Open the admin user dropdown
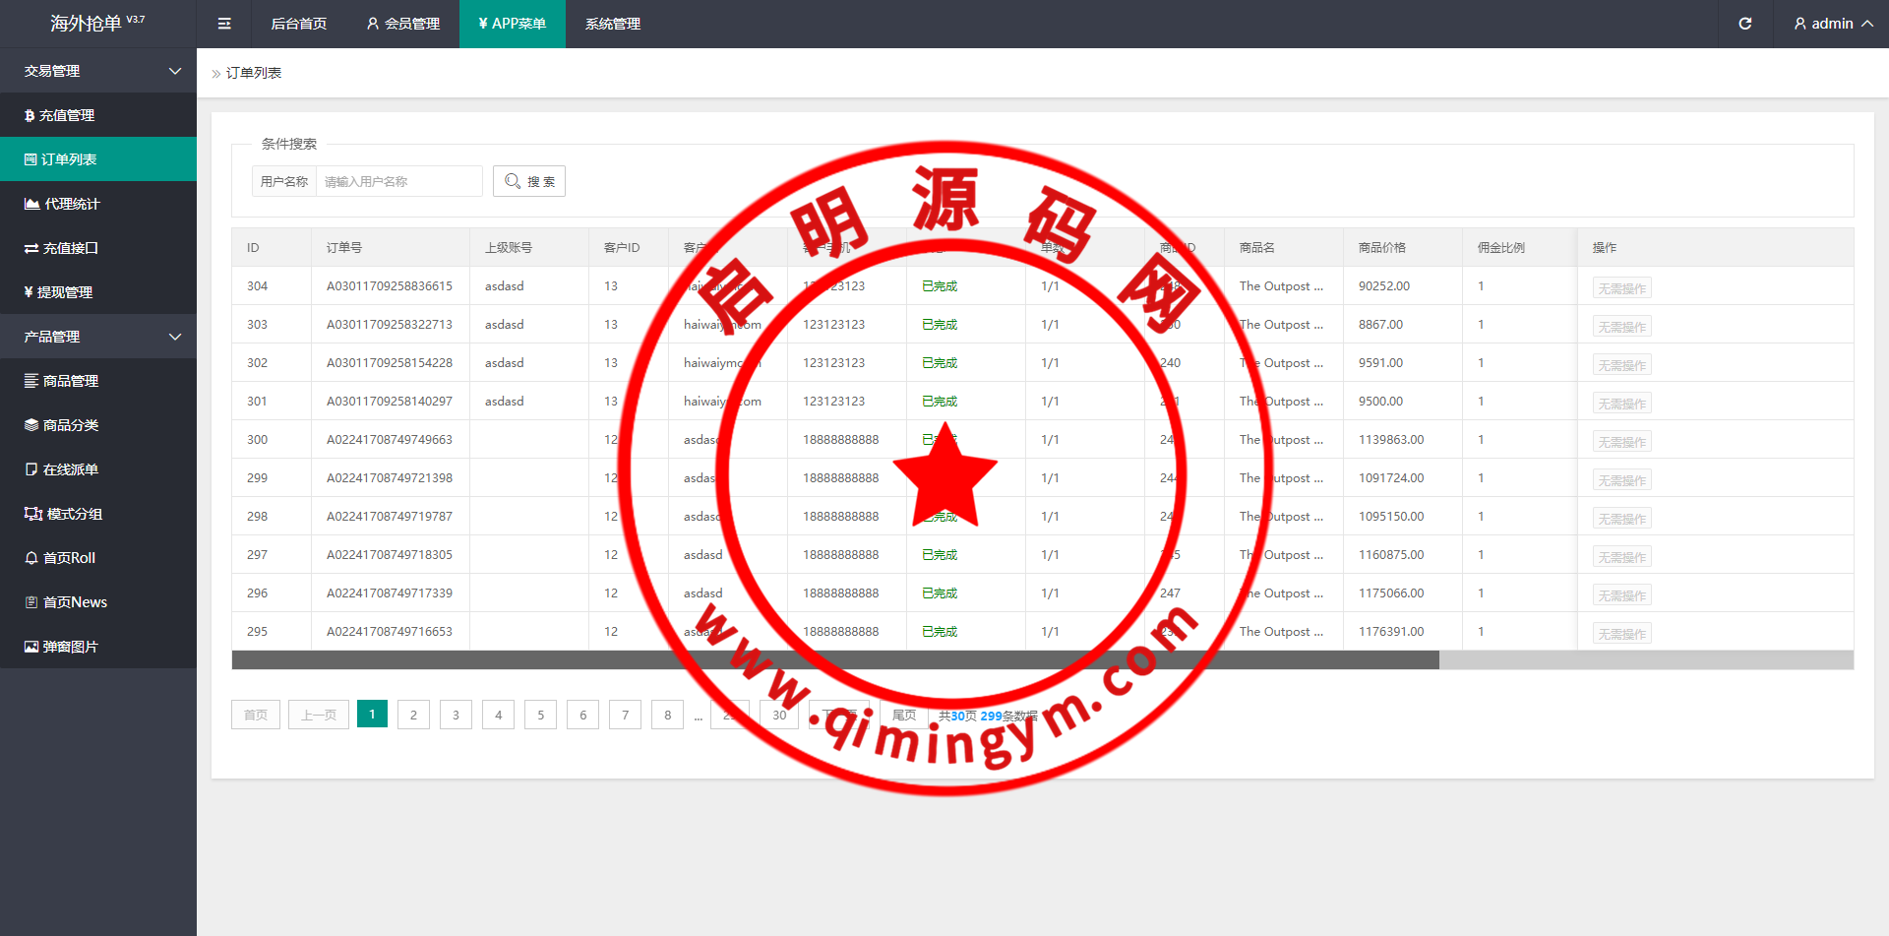 coord(1832,24)
